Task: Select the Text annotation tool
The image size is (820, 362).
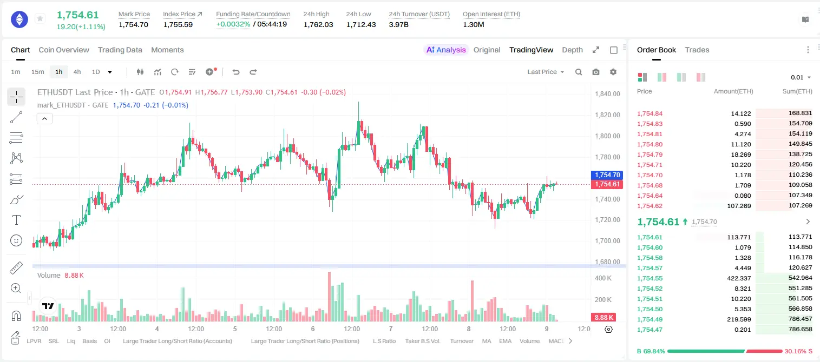Action: tap(16, 220)
